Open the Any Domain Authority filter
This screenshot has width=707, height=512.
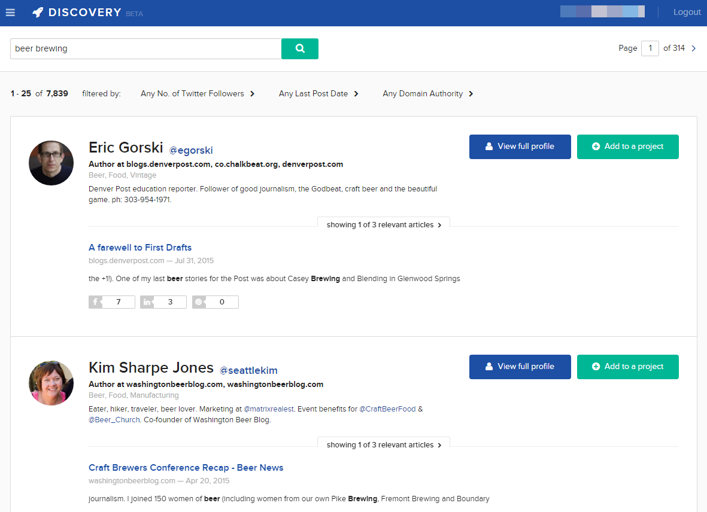pos(428,94)
